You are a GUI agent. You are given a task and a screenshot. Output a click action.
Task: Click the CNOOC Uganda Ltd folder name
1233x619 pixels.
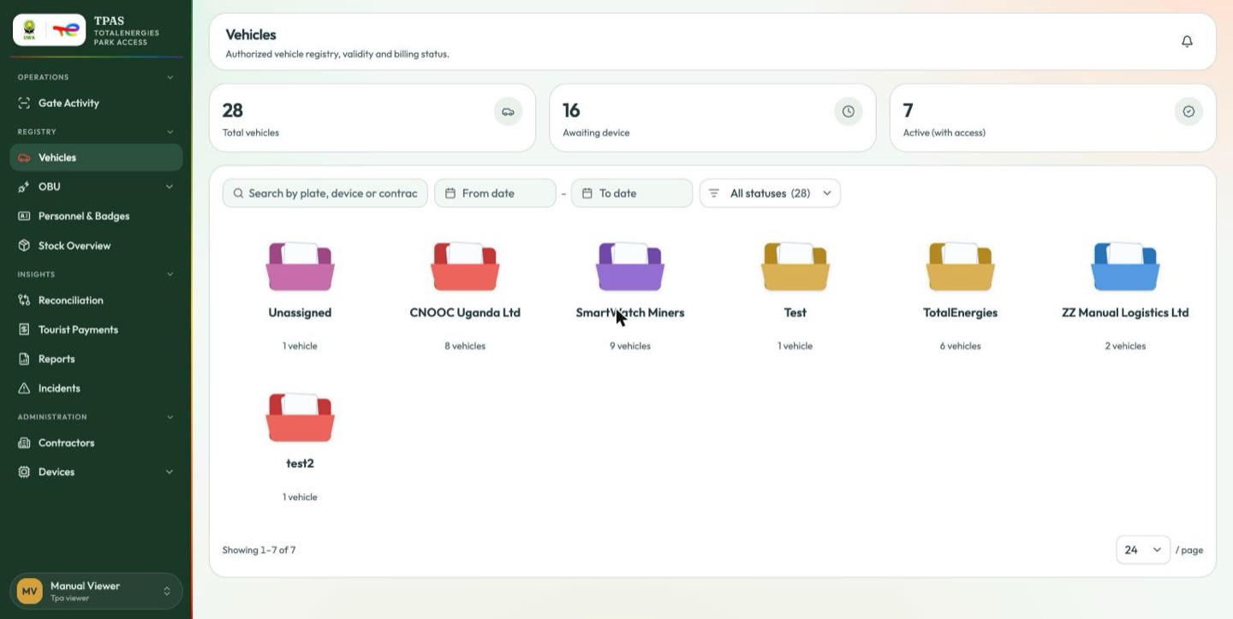click(x=465, y=313)
